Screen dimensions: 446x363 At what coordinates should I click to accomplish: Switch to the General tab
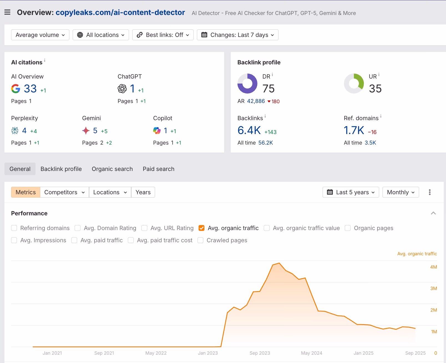[20, 169]
